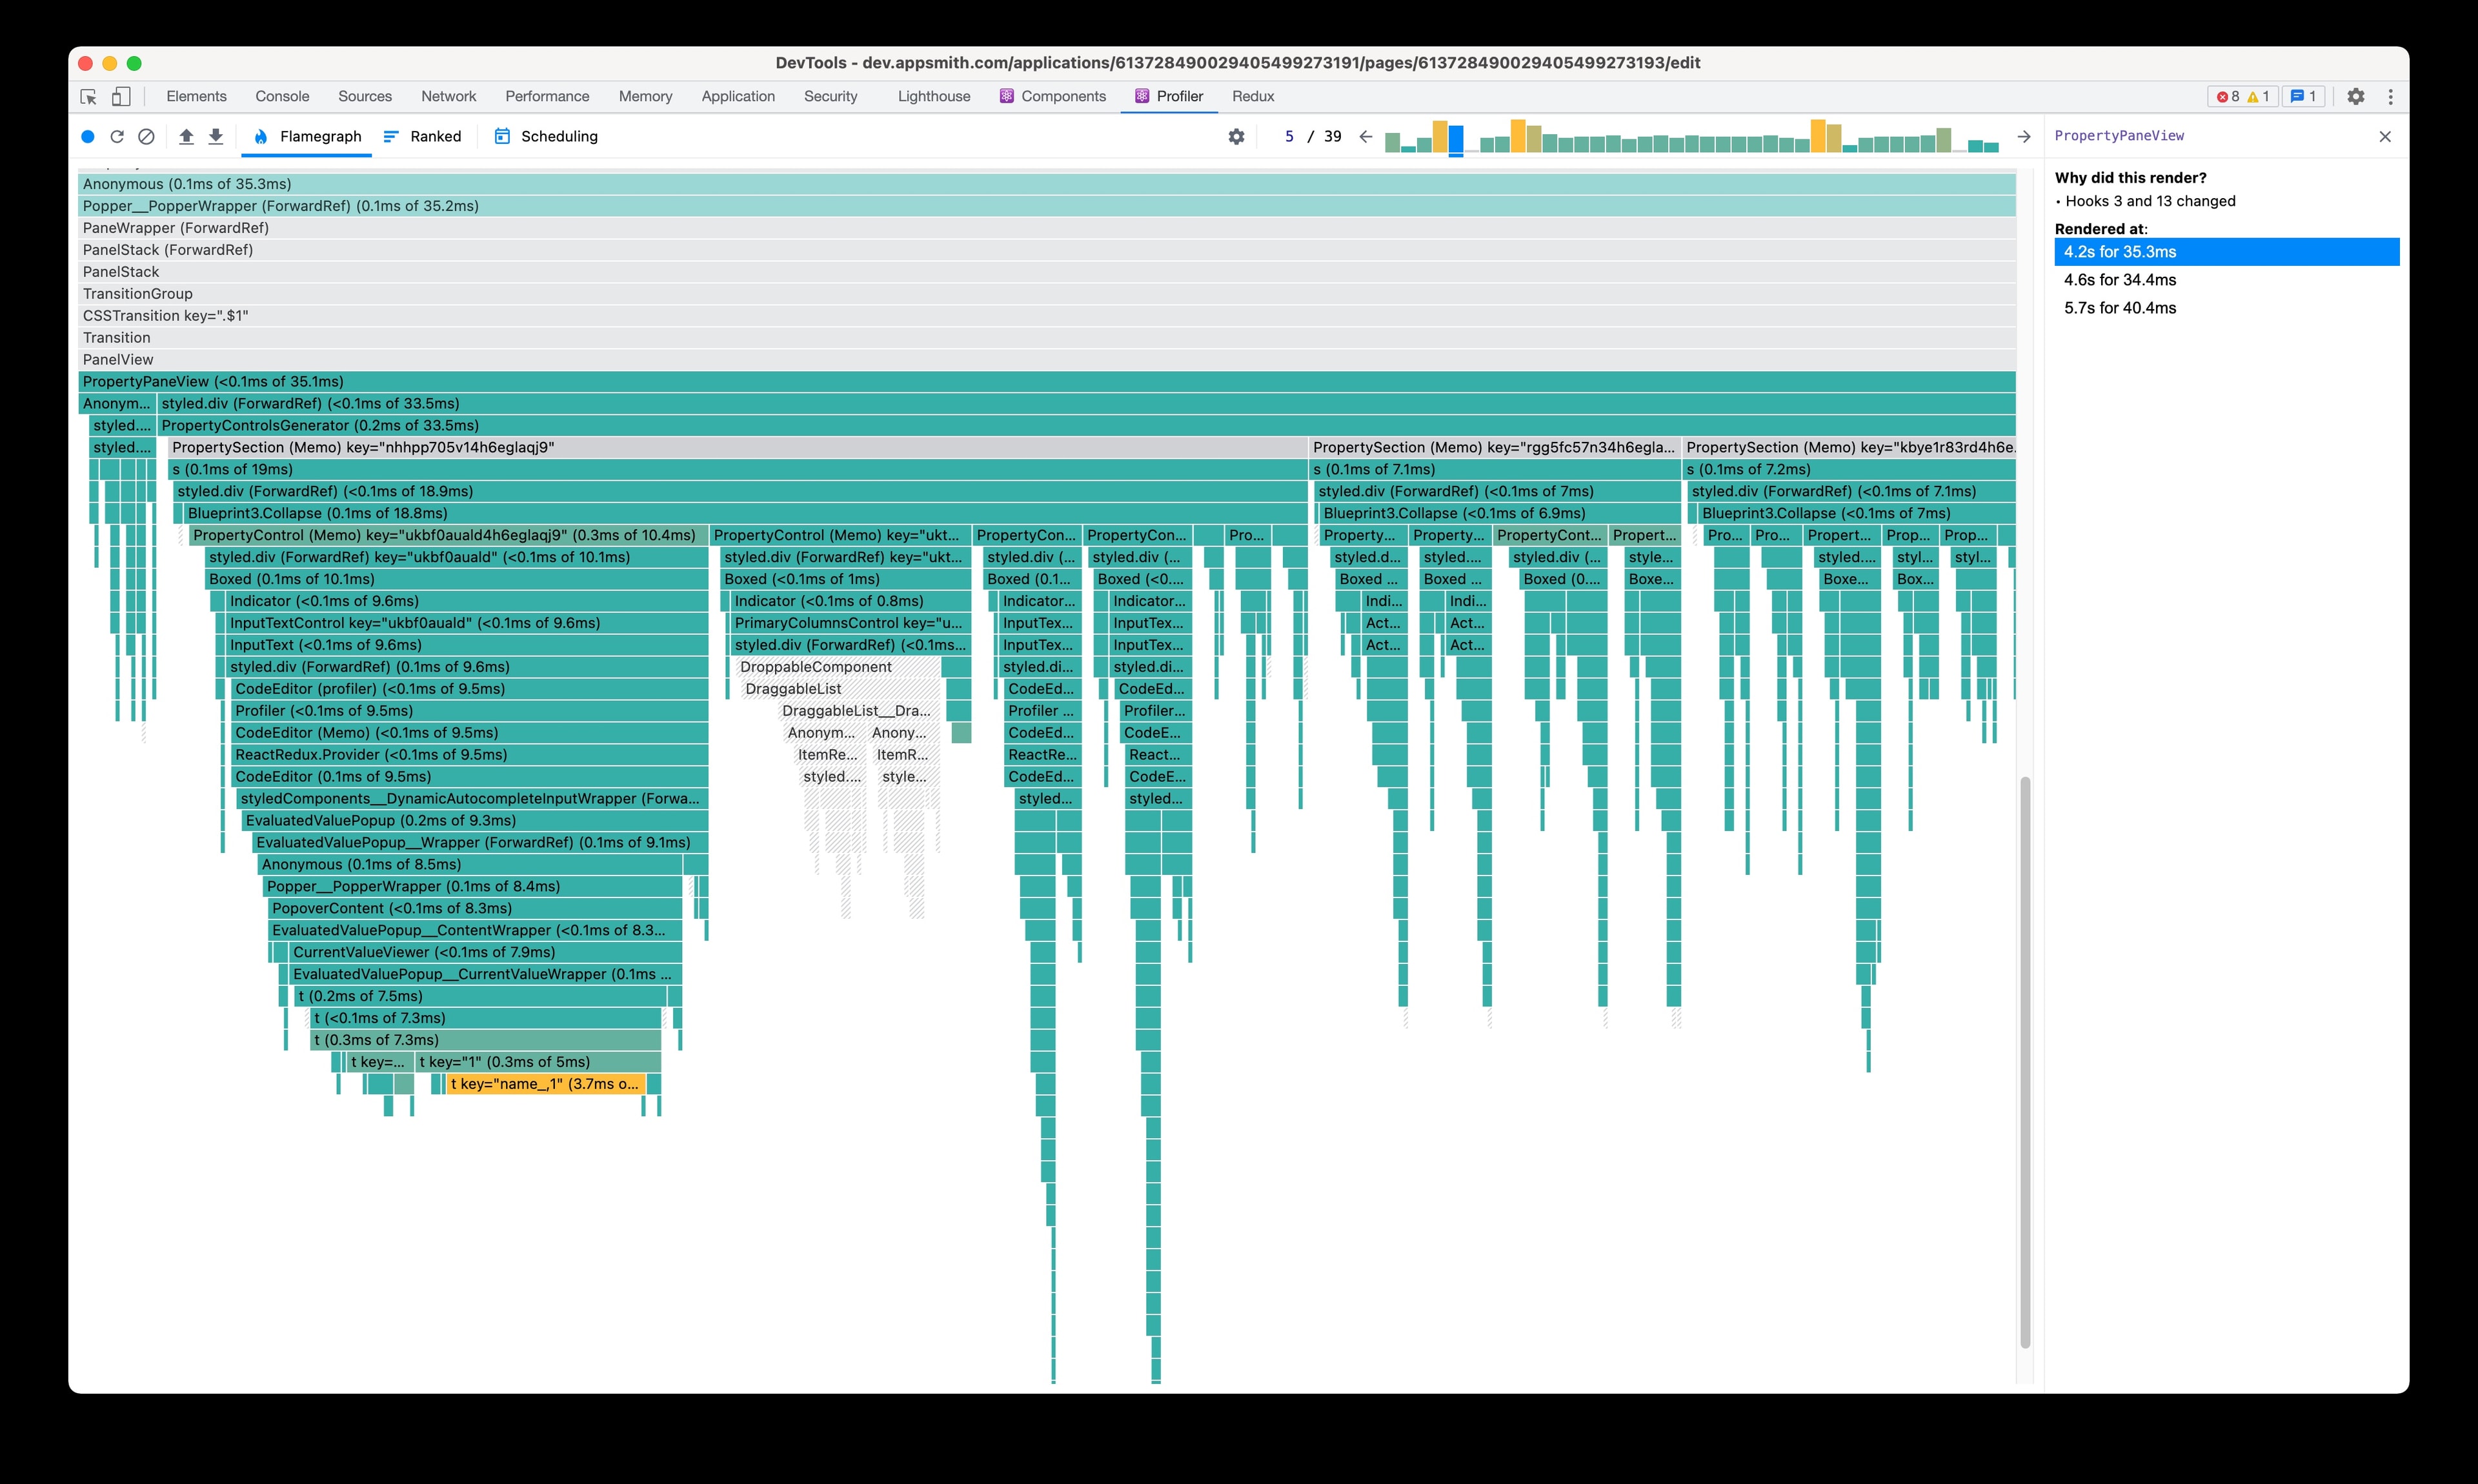This screenshot has height=1484, width=2478.
Task: Go to next commit arrow
Action: 2024,136
